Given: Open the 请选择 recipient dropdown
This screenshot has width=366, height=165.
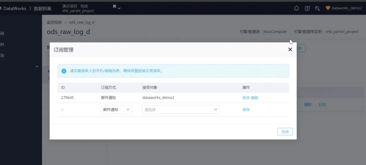Looking at the screenshot, I should coord(181,110).
